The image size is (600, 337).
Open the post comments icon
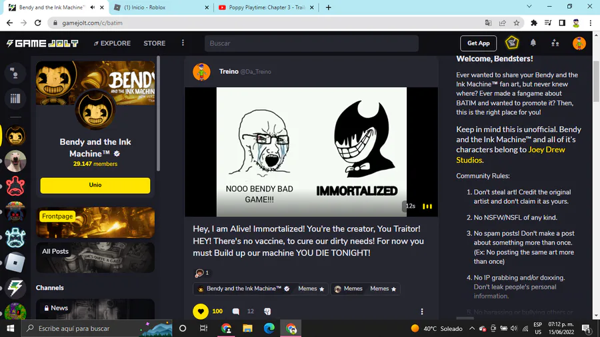[236, 312]
